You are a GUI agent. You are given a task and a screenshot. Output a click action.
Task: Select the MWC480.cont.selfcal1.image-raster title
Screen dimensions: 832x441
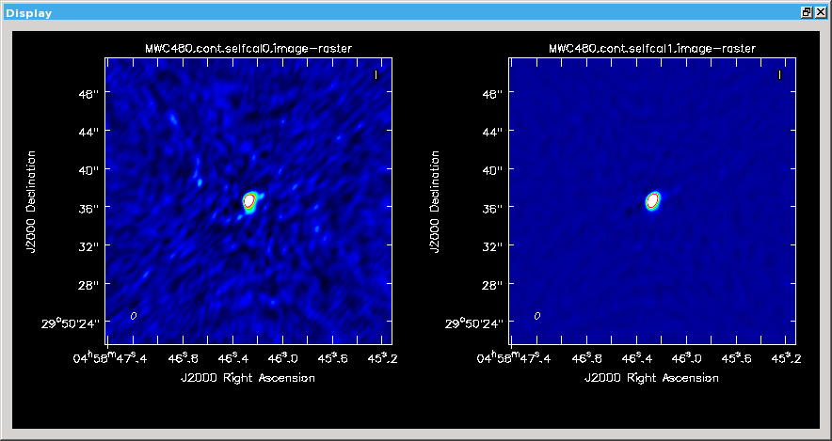[x=652, y=48]
